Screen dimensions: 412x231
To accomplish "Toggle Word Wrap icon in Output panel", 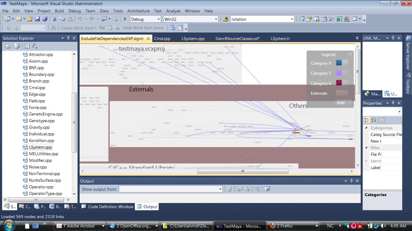I will [267, 189].
